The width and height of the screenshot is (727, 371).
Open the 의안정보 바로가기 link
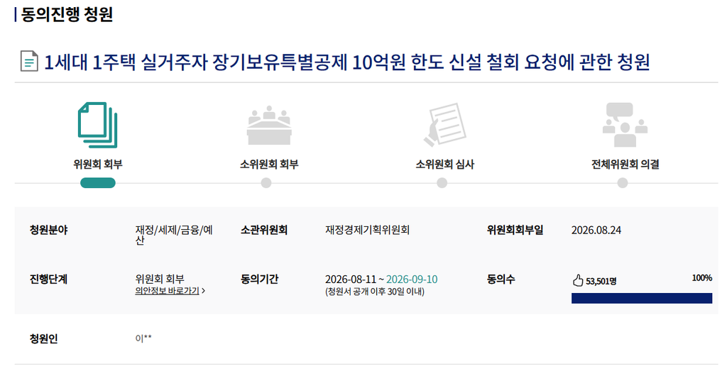coord(167,291)
